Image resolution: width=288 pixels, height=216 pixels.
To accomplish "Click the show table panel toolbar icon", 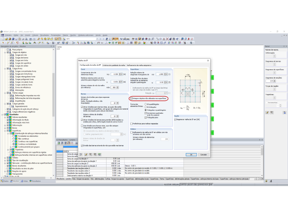I will click(59, 39).
